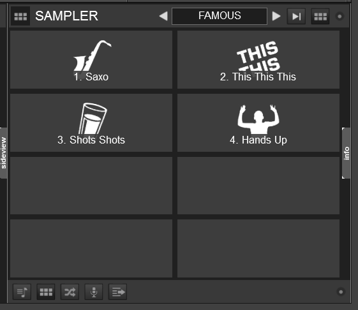The height and width of the screenshot is (310, 358).
Task: Click the sampler grid icon beside SAMPLER title
Action: coord(20,16)
